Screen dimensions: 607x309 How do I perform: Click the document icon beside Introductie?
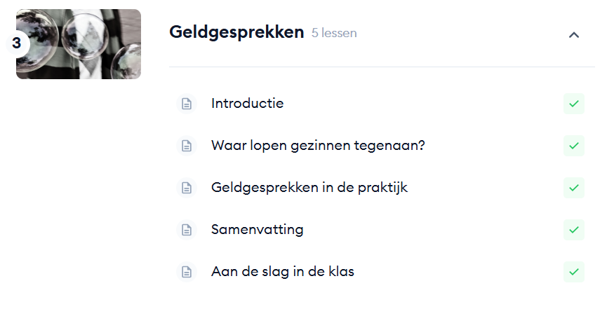[186, 104]
